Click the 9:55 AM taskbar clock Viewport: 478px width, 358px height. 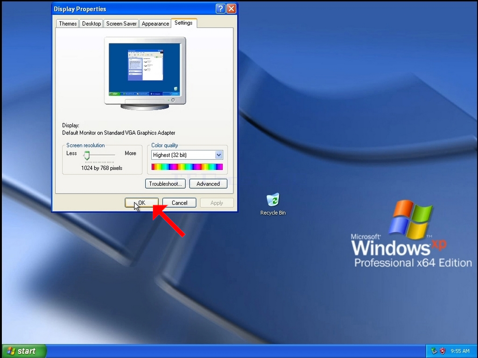(x=460, y=351)
